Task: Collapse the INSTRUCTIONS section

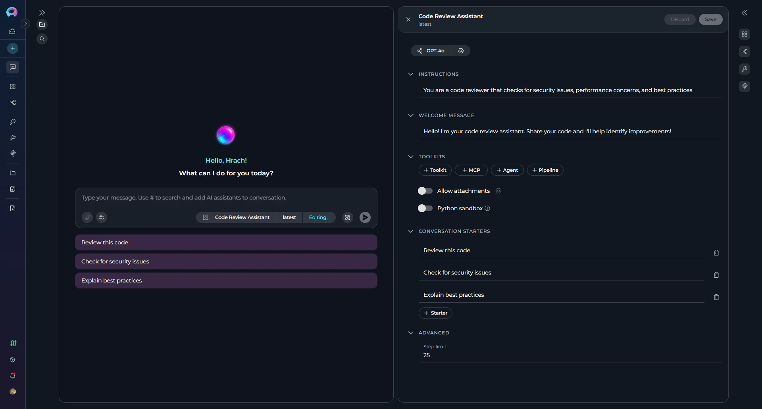Action: tap(411, 74)
